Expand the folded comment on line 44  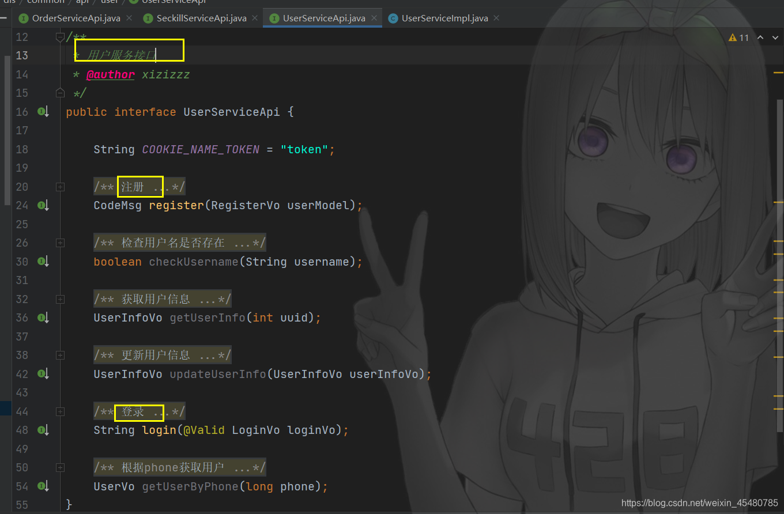[x=60, y=411]
